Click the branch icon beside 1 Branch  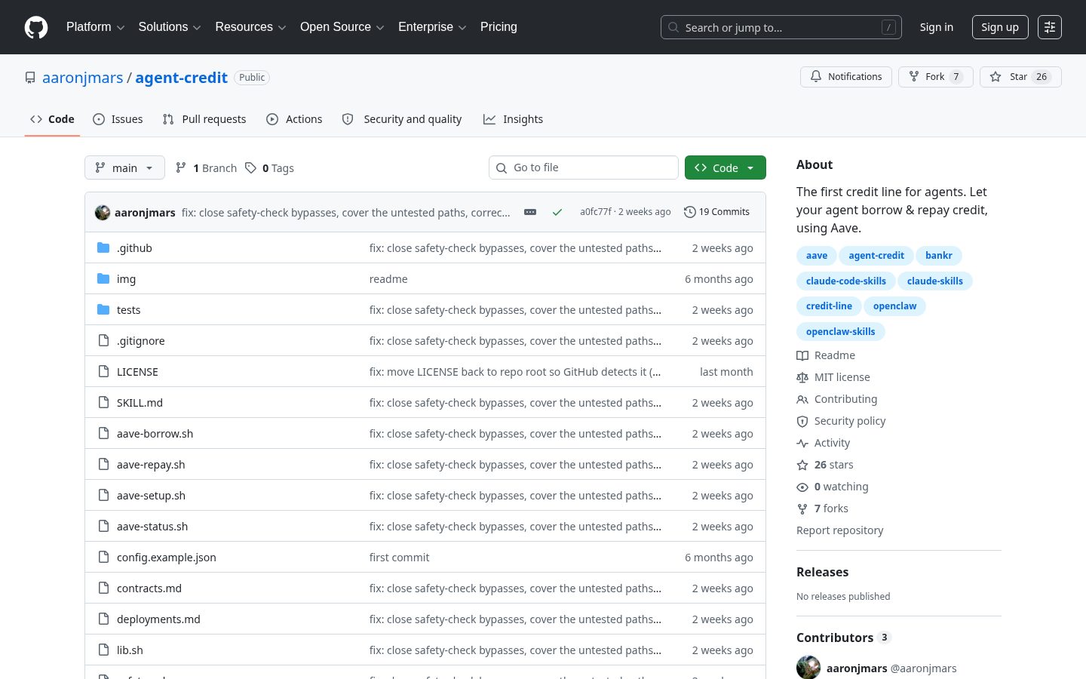[181, 168]
